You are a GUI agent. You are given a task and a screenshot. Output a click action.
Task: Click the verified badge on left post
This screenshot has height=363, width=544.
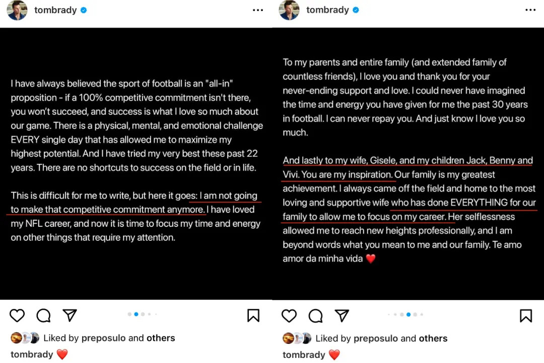pos(84,11)
